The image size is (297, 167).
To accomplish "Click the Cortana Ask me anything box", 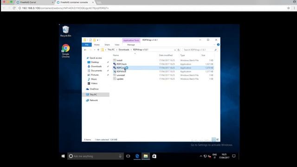I will (96, 156).
